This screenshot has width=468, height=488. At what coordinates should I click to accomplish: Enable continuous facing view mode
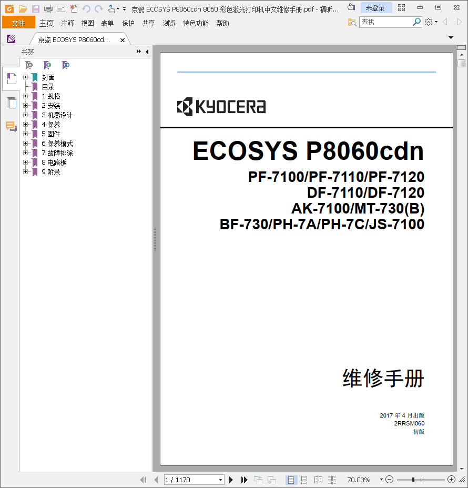tap(332, 480)
